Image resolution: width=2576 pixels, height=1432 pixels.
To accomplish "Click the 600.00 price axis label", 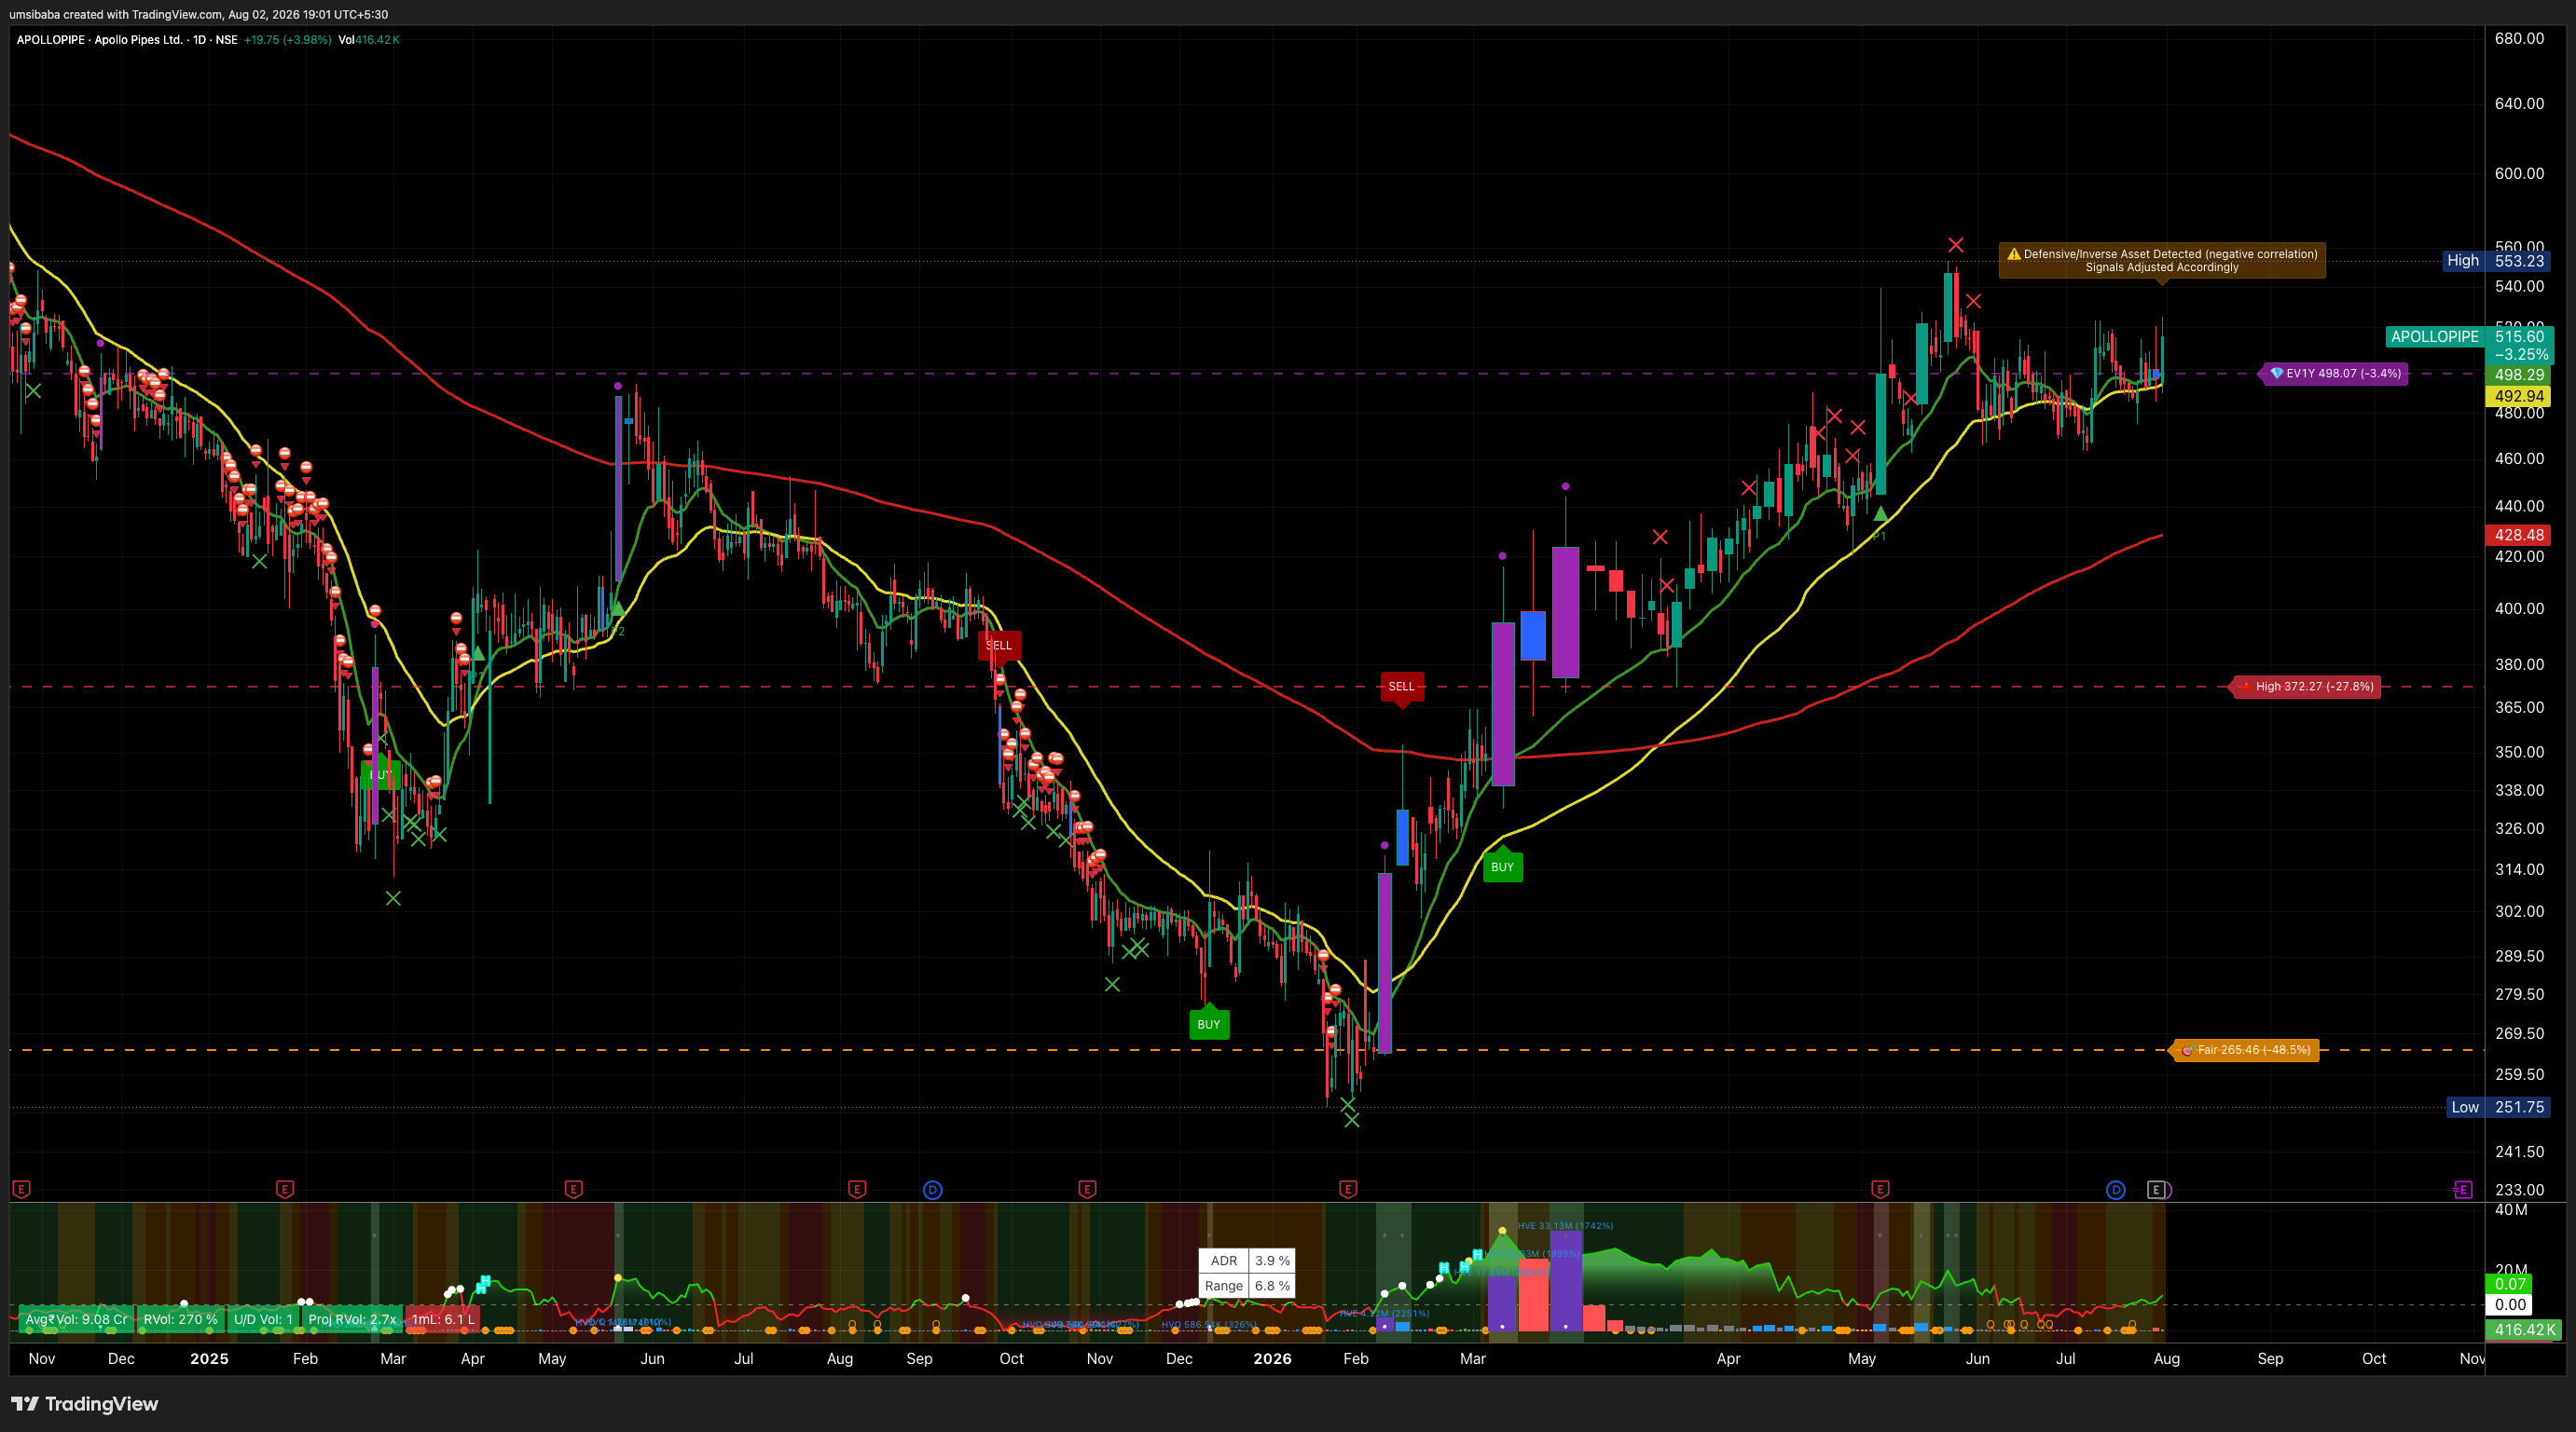I will [x=2519, y=173].
